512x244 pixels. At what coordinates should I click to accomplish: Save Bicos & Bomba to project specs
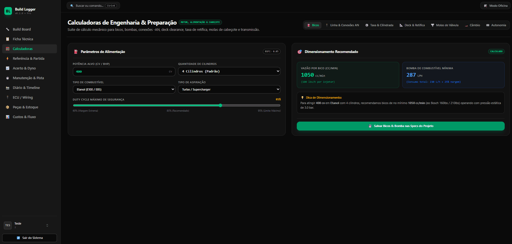[401, 126]
